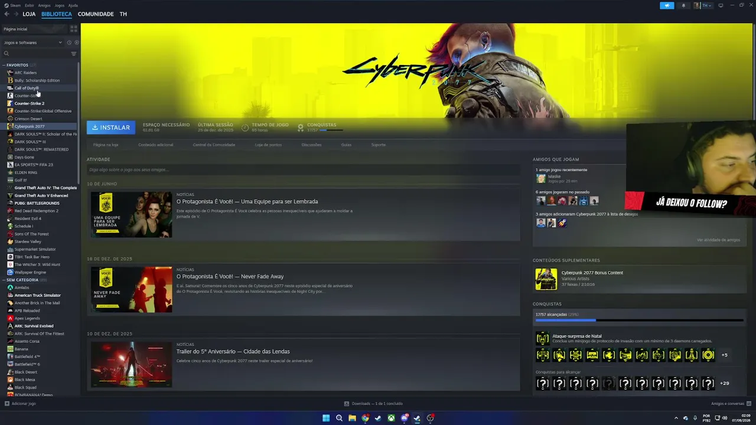
Task: Open File Explorer from the taskbar
Action: tap(352, 418)
